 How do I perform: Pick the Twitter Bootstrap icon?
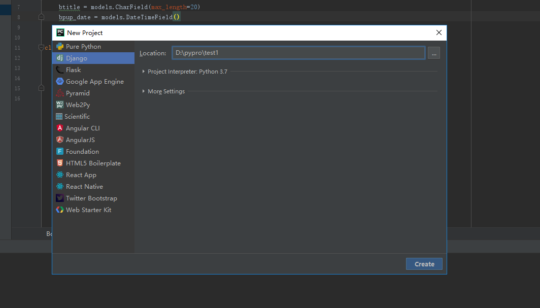[60, 198]
